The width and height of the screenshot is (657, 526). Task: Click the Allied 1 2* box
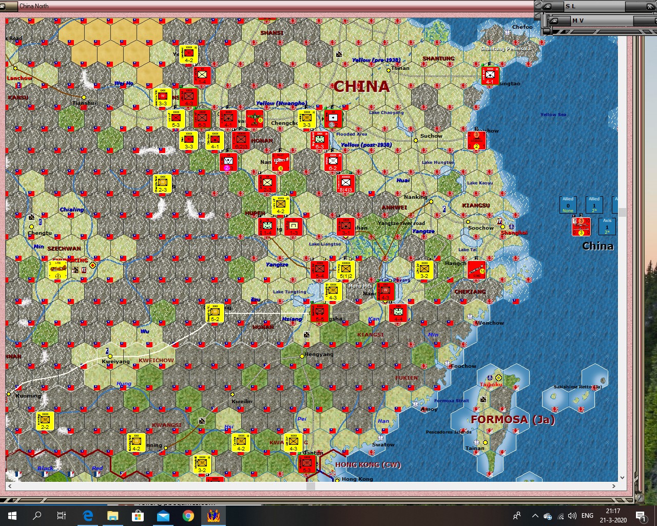594,205
